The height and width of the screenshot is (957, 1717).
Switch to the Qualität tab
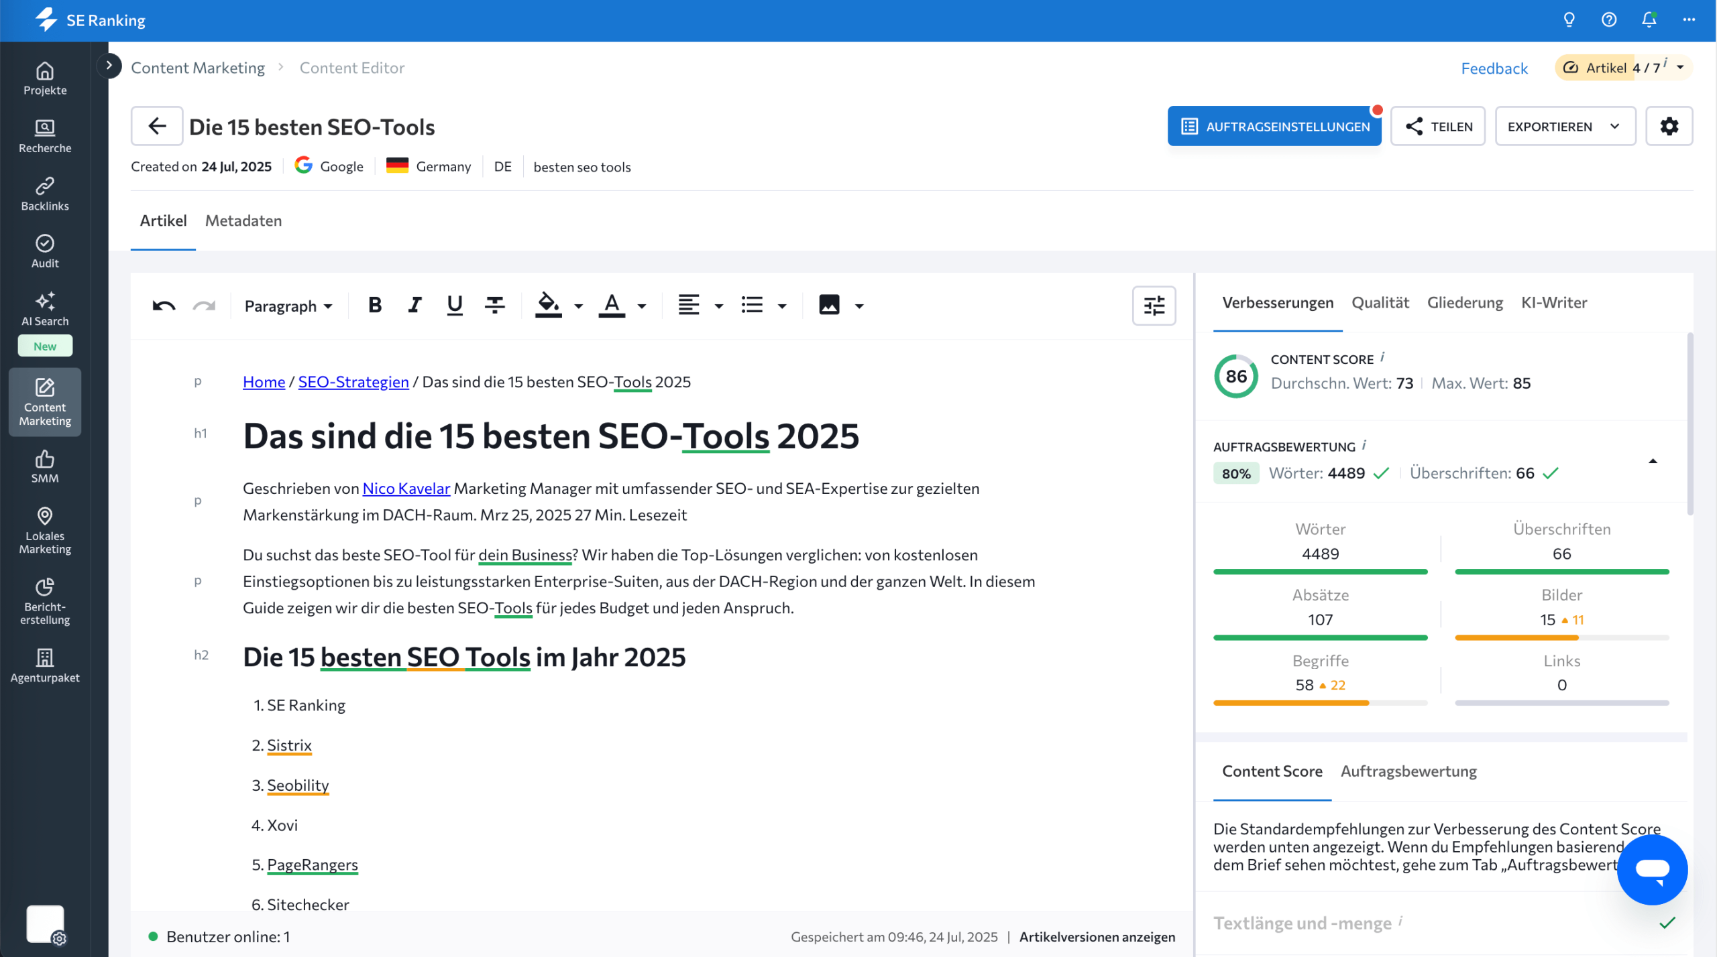[x=1380, y=302]
